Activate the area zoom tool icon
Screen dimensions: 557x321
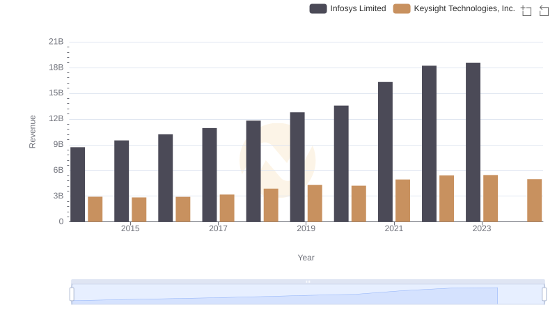tap(526, 10)
